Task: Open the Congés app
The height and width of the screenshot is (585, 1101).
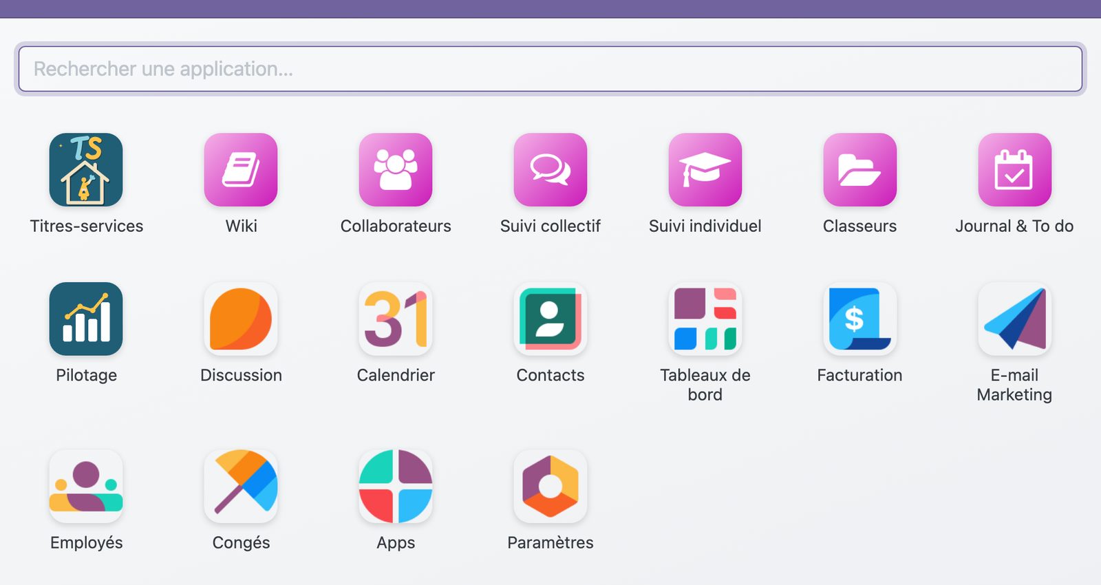Action: point(241,487)
